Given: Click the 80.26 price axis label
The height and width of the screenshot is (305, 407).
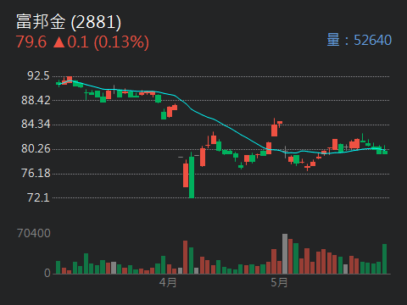Looking at the screenshot, I should click(36, 149).
